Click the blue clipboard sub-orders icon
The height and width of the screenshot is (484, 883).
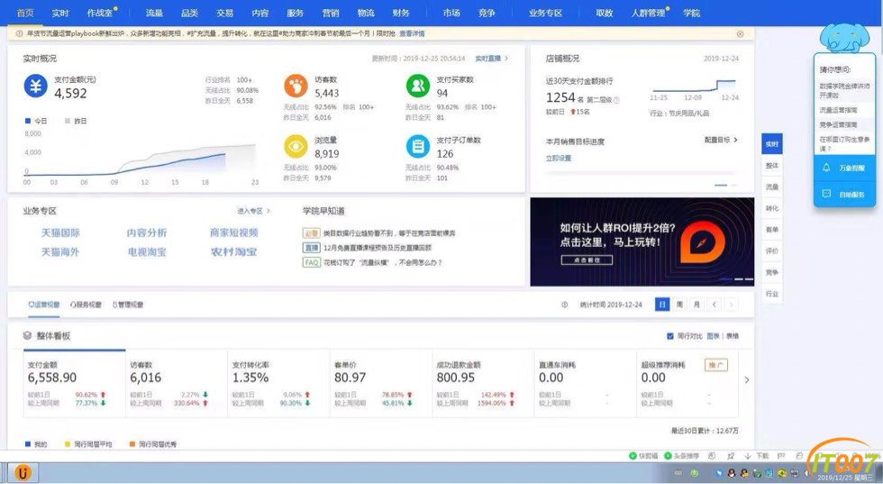[418, 147]
